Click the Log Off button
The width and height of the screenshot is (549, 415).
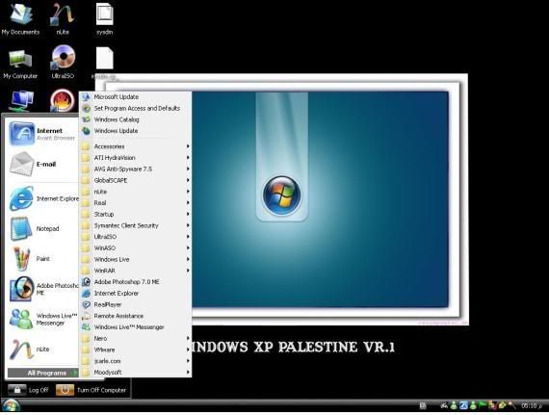(x=28, y=390)
